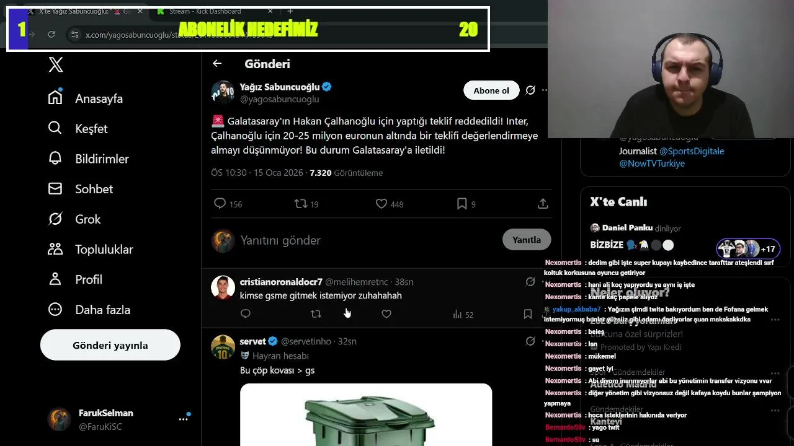794x446 pixels.
Task: Click the X logo in the sidebar
Action: 56,64
